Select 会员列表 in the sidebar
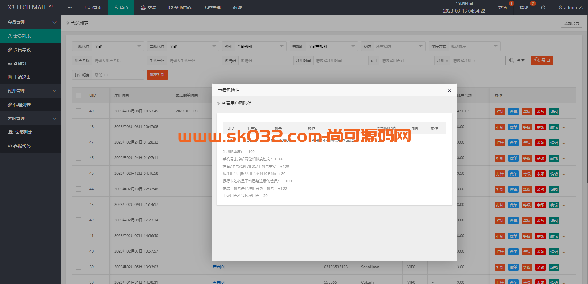The width and height of the screenshot is (588, 284). [31, 36]
